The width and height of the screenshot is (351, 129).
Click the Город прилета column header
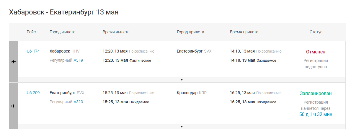point(190,32)
